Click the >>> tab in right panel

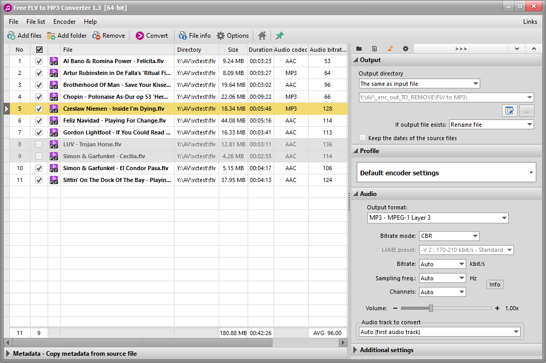[461, 49]
